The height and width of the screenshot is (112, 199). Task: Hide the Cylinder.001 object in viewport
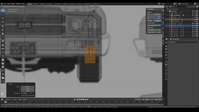(x=195, y=15)
